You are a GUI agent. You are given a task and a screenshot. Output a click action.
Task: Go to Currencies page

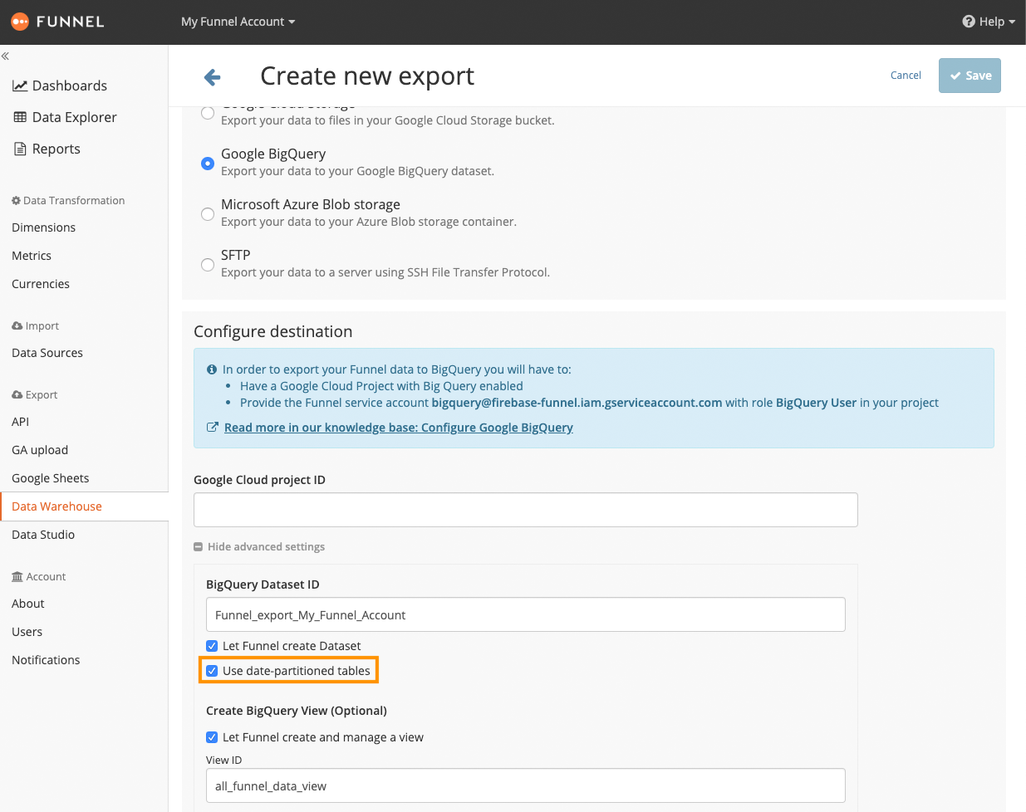41,284
